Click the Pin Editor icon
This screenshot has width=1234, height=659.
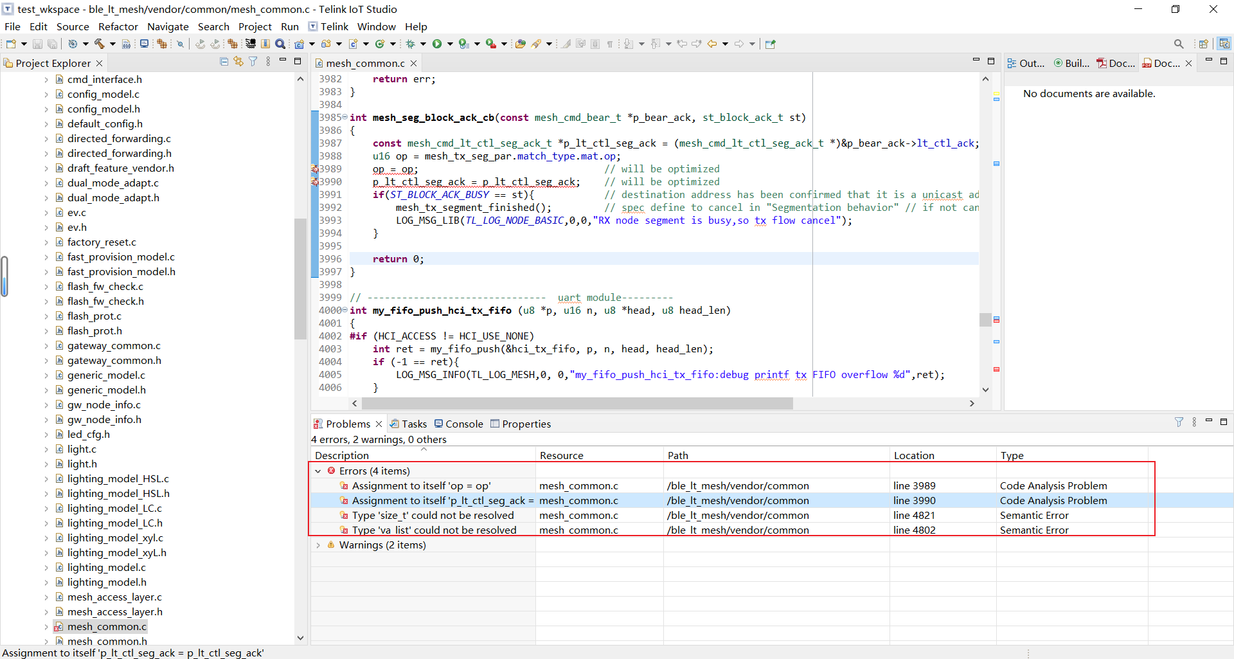(x=771, y=44)
